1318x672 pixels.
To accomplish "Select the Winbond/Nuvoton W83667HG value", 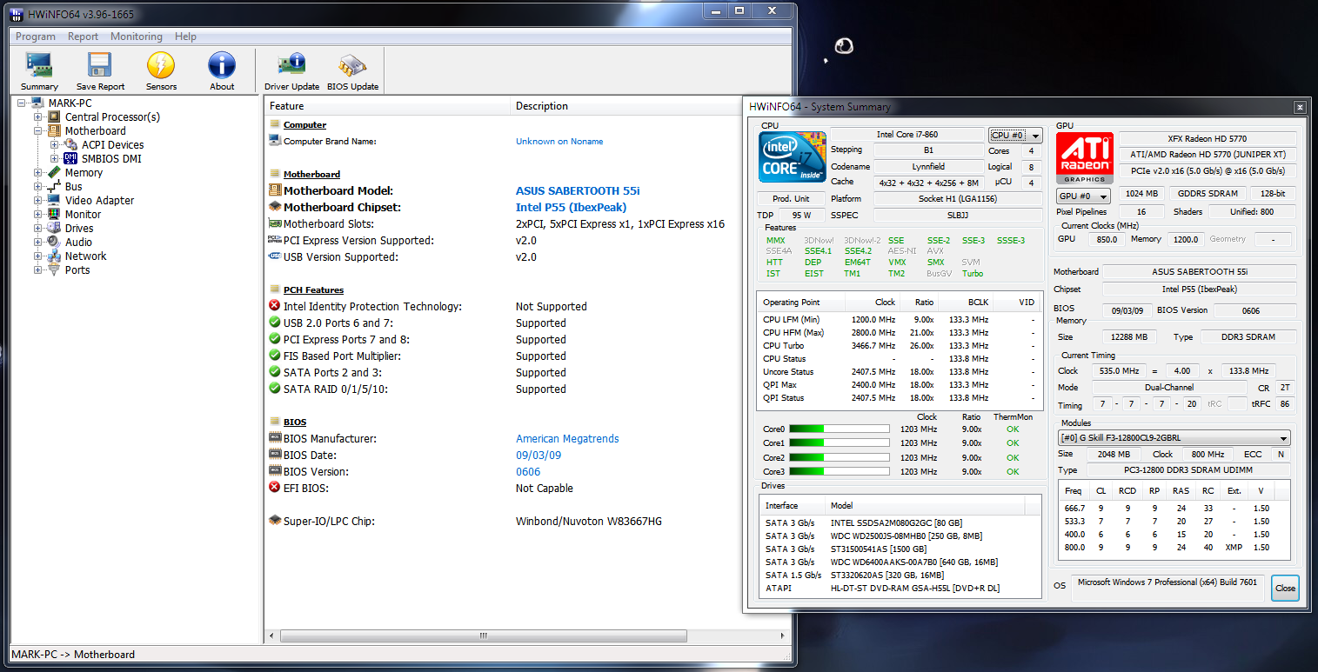I will (x=589, y=522).
